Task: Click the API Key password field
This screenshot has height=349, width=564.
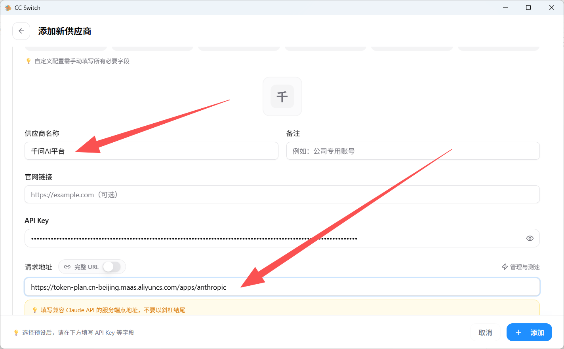Action: click(282, 238)
